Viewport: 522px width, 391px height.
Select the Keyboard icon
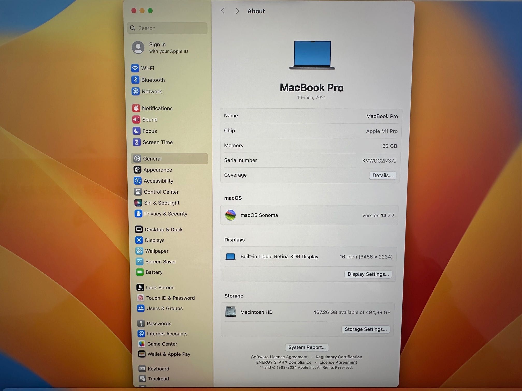(x=142, y=369)
